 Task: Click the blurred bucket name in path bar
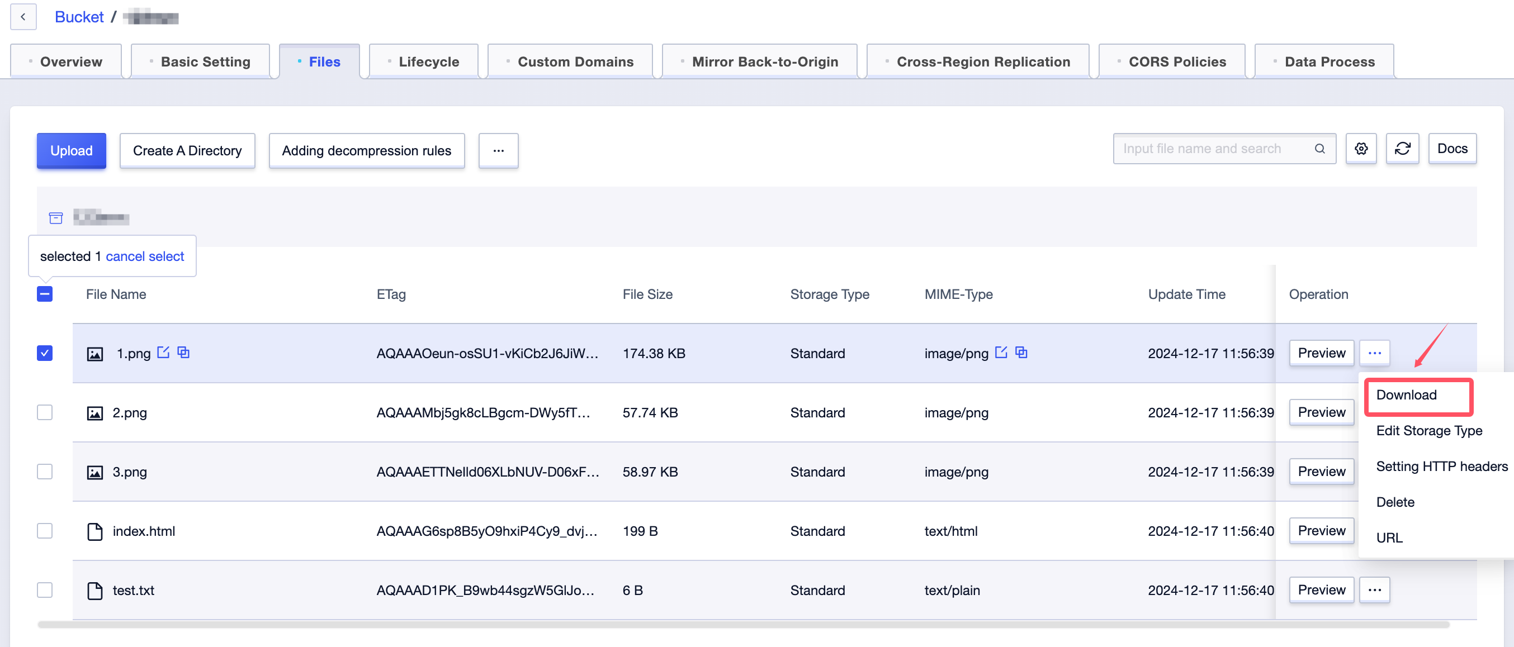click(x=101, y=218)
